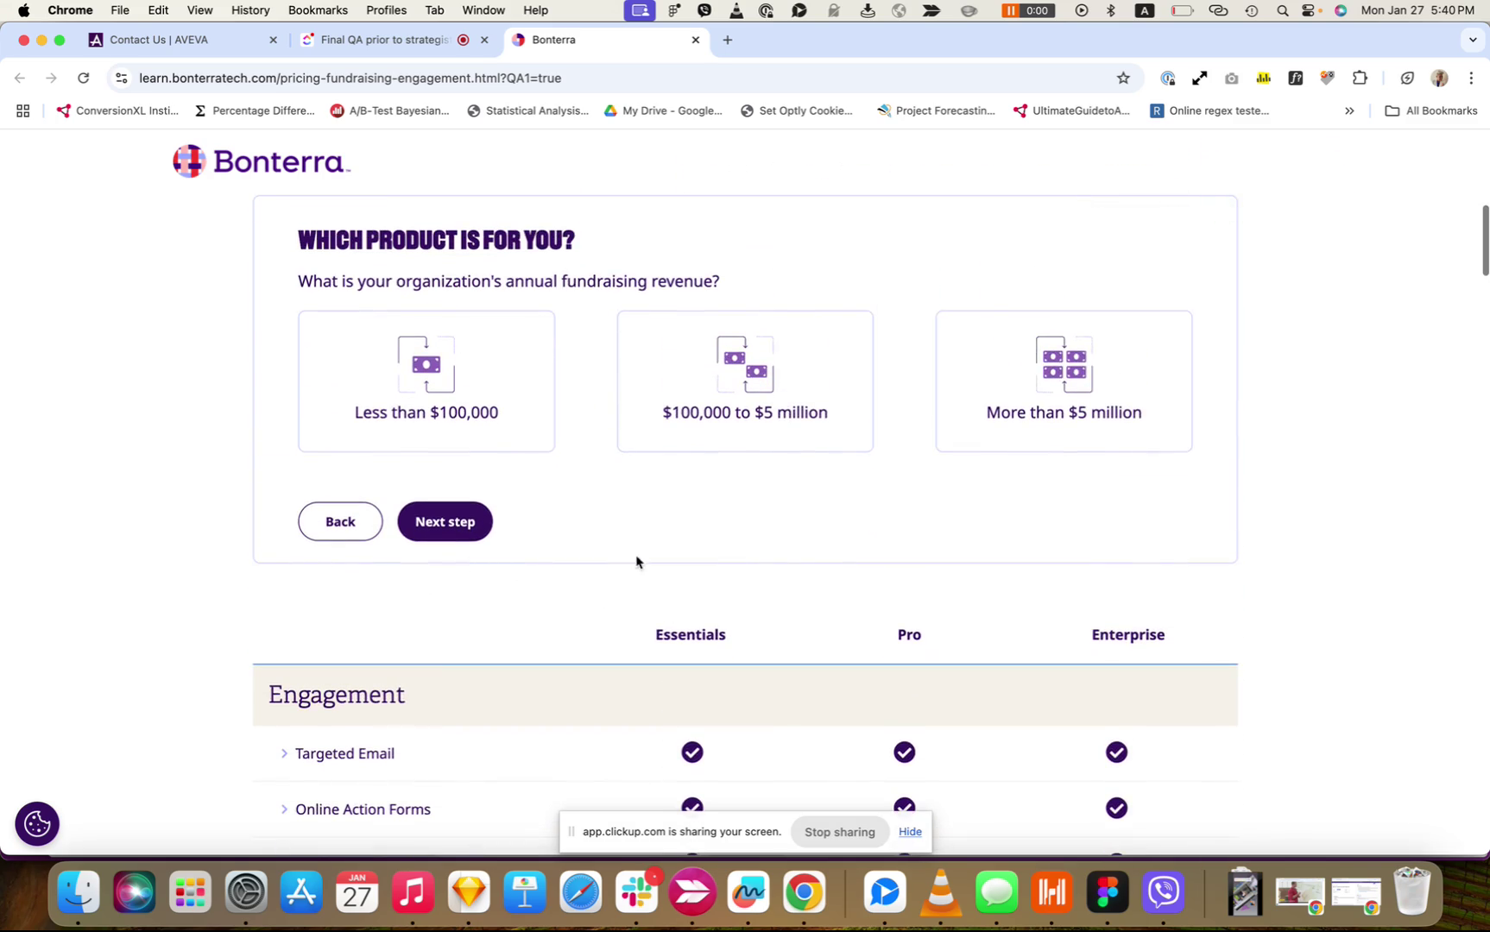Image resolution: width=1490 pixels, height=932 pixels.
Task: Select the More than $5 million option
Action: 1064,381
